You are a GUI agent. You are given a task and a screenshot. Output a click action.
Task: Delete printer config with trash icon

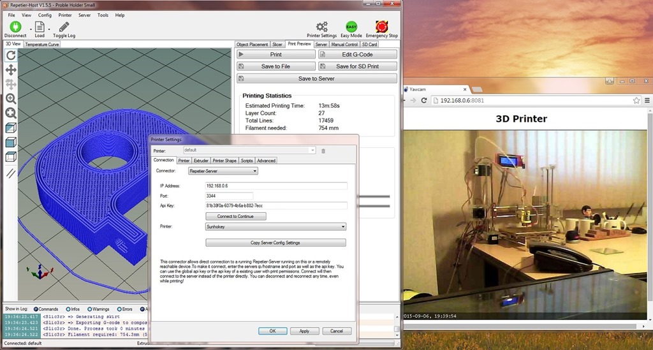point(323,150)
